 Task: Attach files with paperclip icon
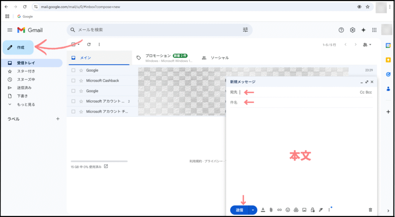coord(271,210)
